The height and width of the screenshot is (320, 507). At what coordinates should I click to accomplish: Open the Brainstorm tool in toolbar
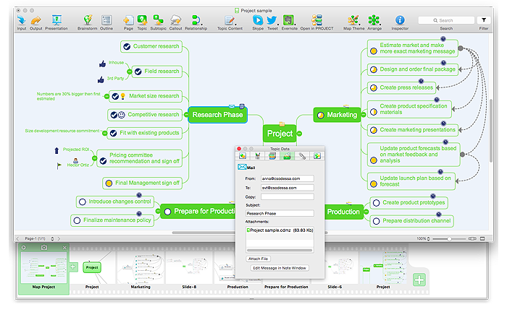(x=88, y=20)
